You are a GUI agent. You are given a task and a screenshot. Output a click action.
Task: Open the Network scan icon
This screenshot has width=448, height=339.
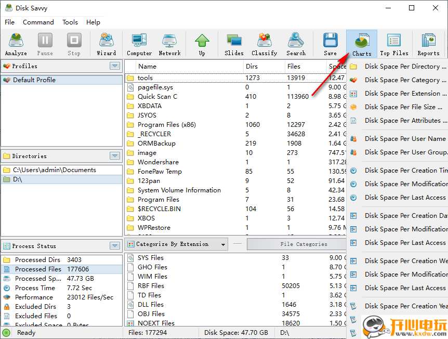pyautogui.click(x=169, y=44)
